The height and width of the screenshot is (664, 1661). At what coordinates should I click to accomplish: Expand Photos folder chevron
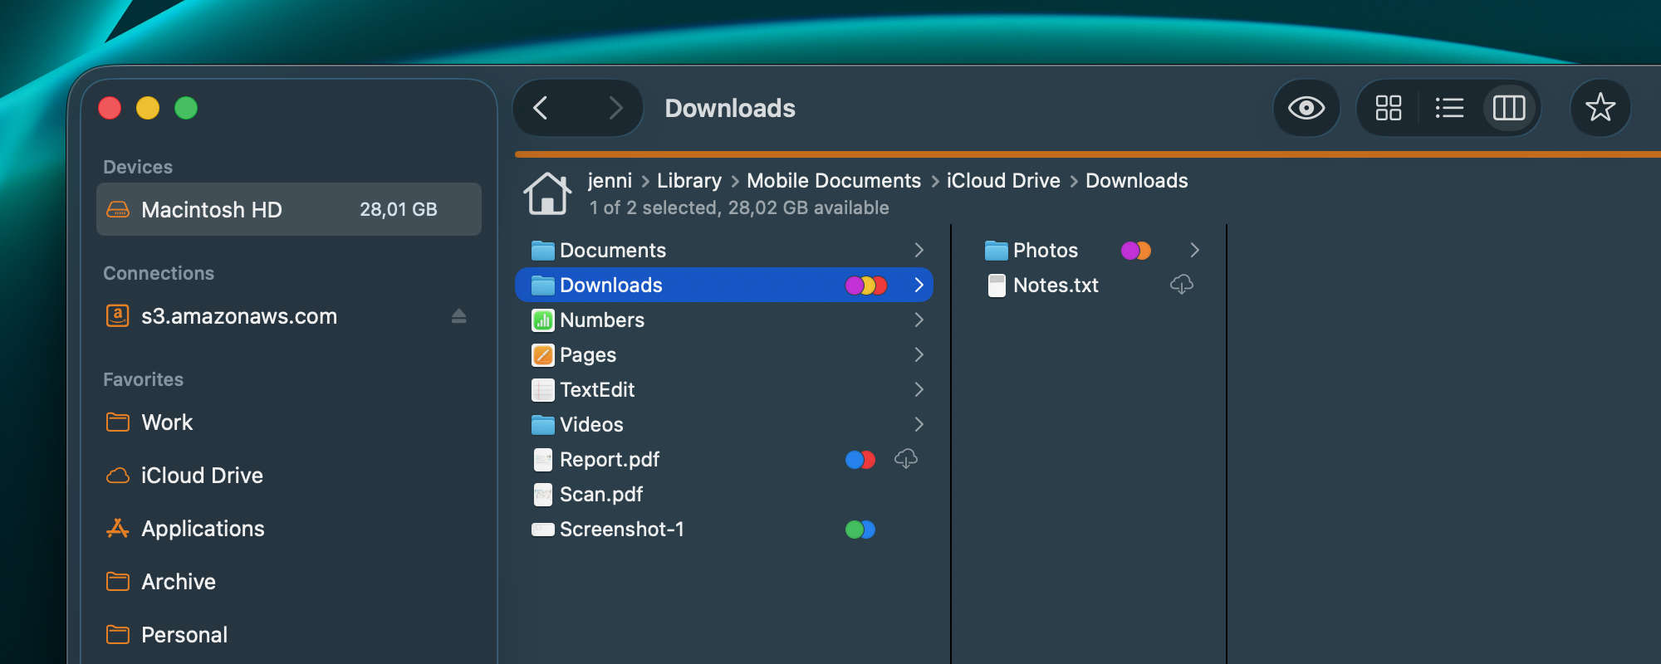coord(1194,250)
